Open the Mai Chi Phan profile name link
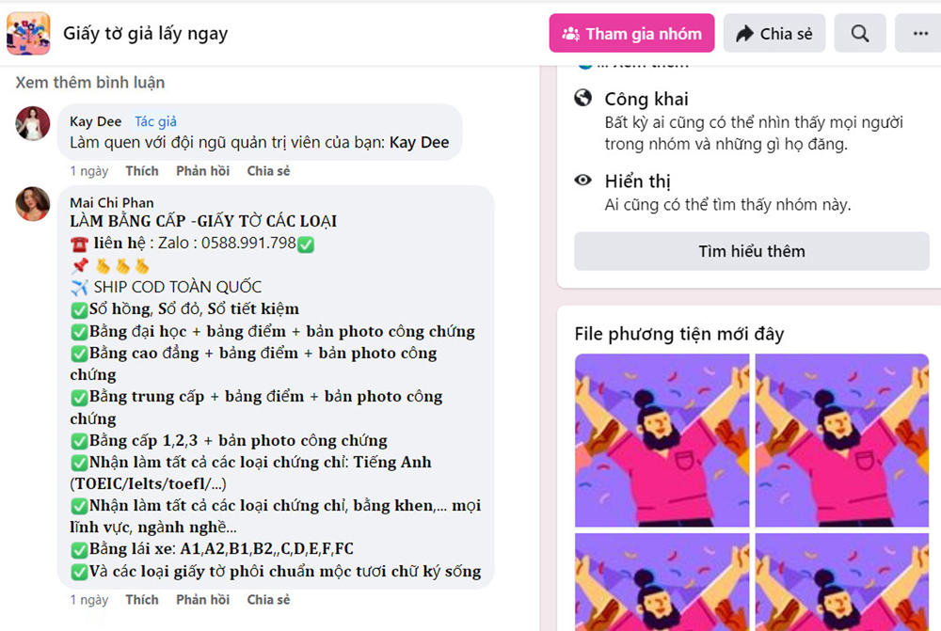This screenshot has height=631, width=941. [x=112, y=203]
